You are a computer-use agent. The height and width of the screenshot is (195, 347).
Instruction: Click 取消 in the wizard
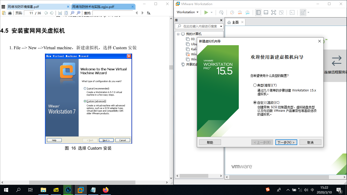(x=310, y=142)
